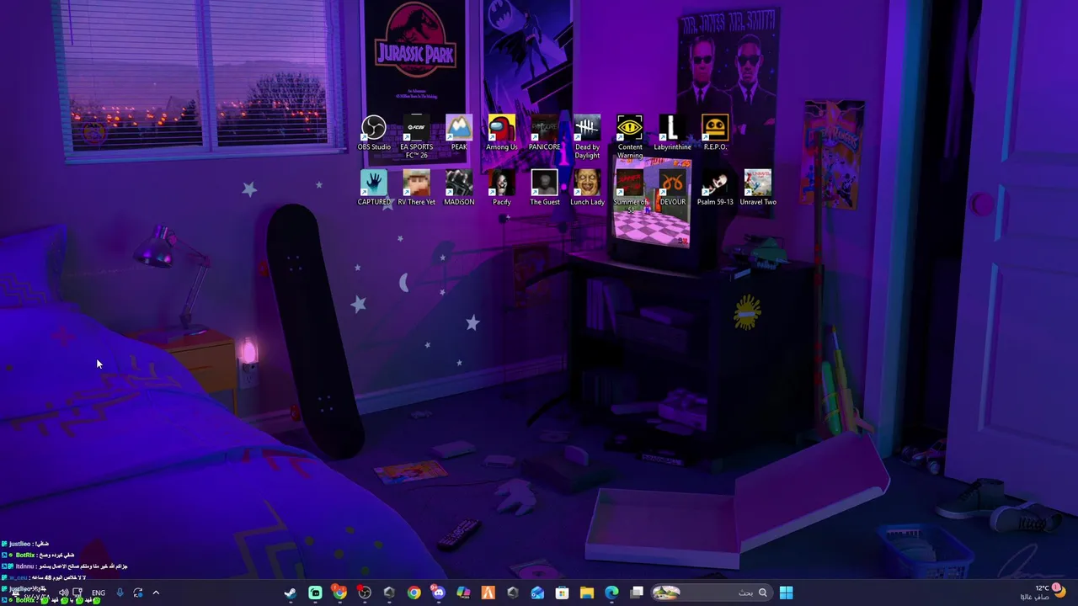Open the green Kick app in taskbar
The image size is (1078, 606).
point(315,593)
